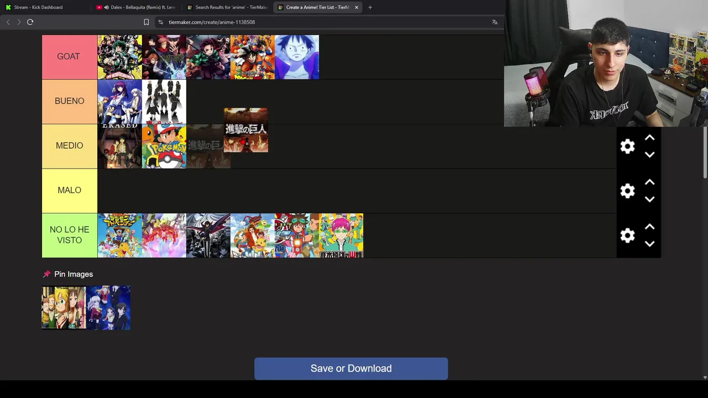Click the orange BUENO tier label
The image size is (708, 398).
point(70,102)
